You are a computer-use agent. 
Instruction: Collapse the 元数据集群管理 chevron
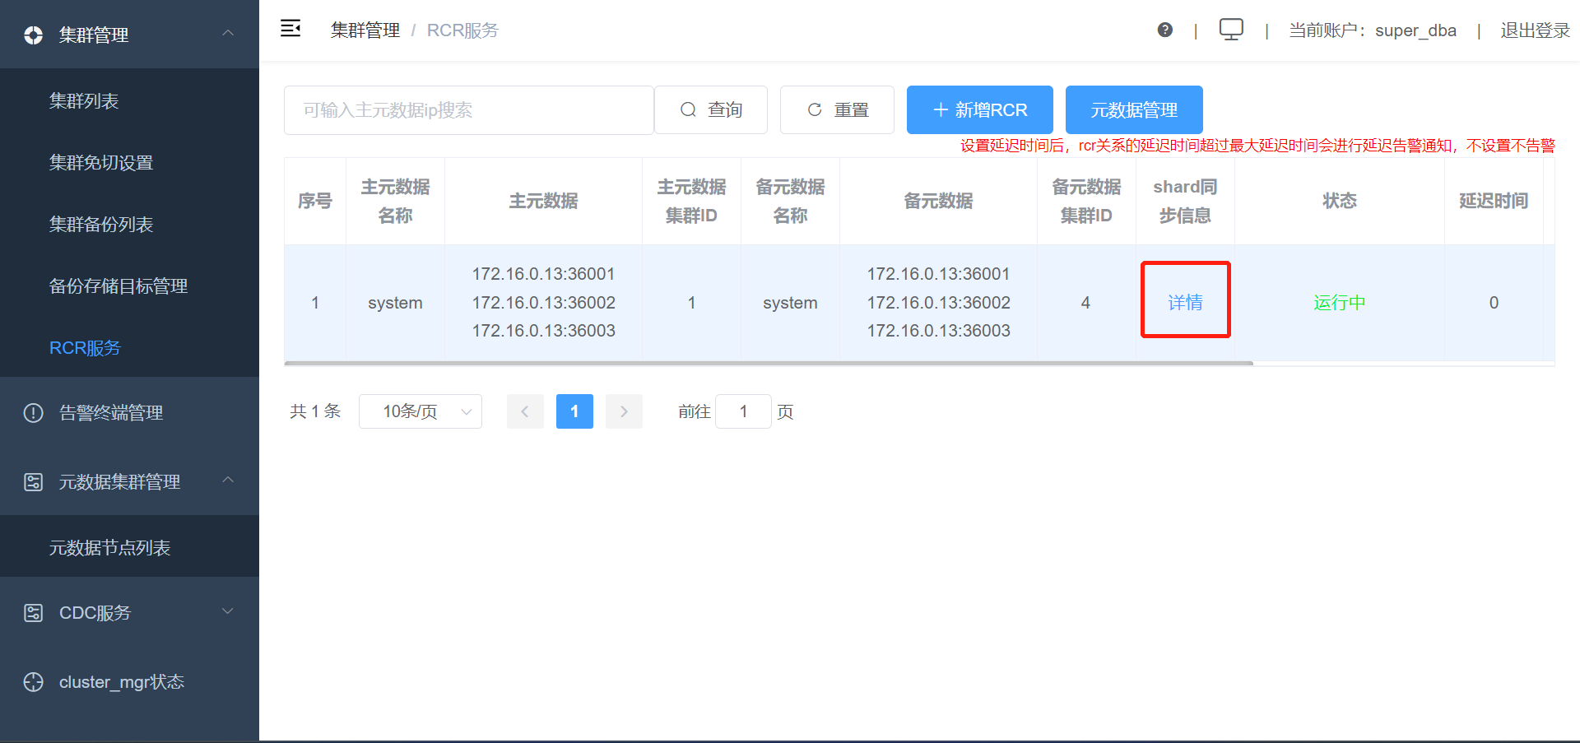pyautogui.click(x=228, y=481)
